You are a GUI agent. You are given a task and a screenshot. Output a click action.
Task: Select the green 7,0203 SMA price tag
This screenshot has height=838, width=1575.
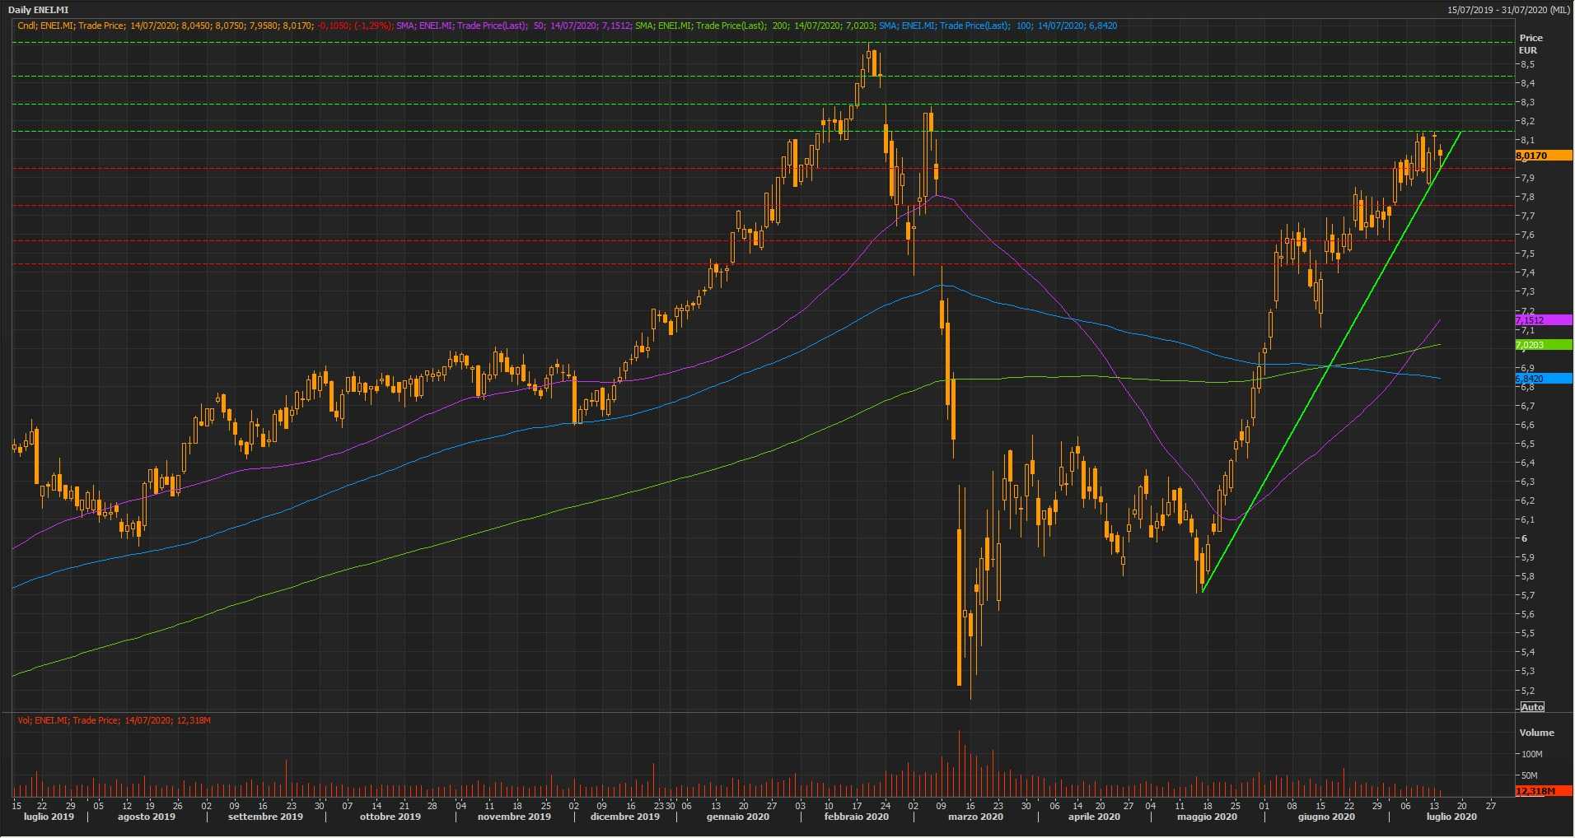click(1542, 345)
